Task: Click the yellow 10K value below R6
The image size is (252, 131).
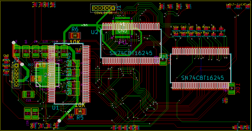Action: point(75,42)
